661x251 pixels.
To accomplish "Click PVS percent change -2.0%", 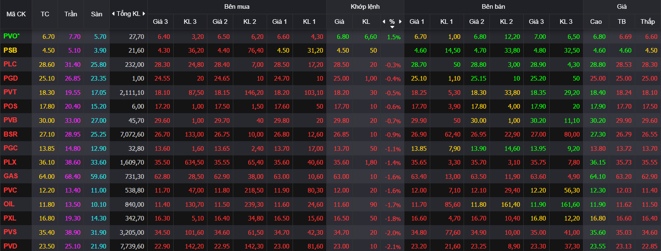I will click(393, 233).
